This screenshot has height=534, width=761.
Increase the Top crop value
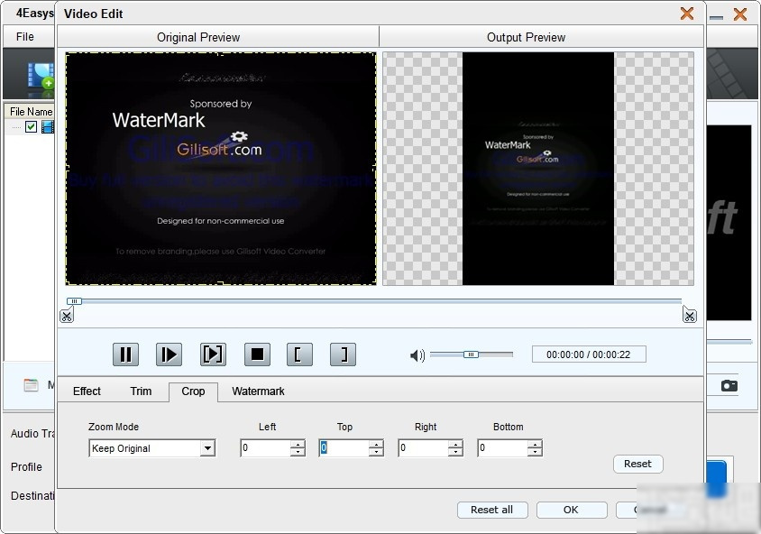[x=376, y=444]
